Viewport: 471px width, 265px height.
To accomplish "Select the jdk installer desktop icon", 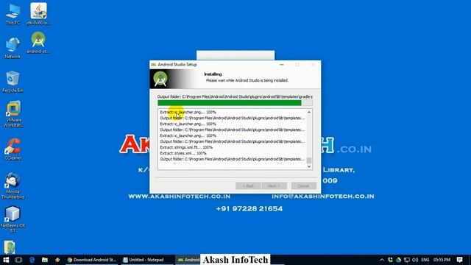I will coord(38,14).
